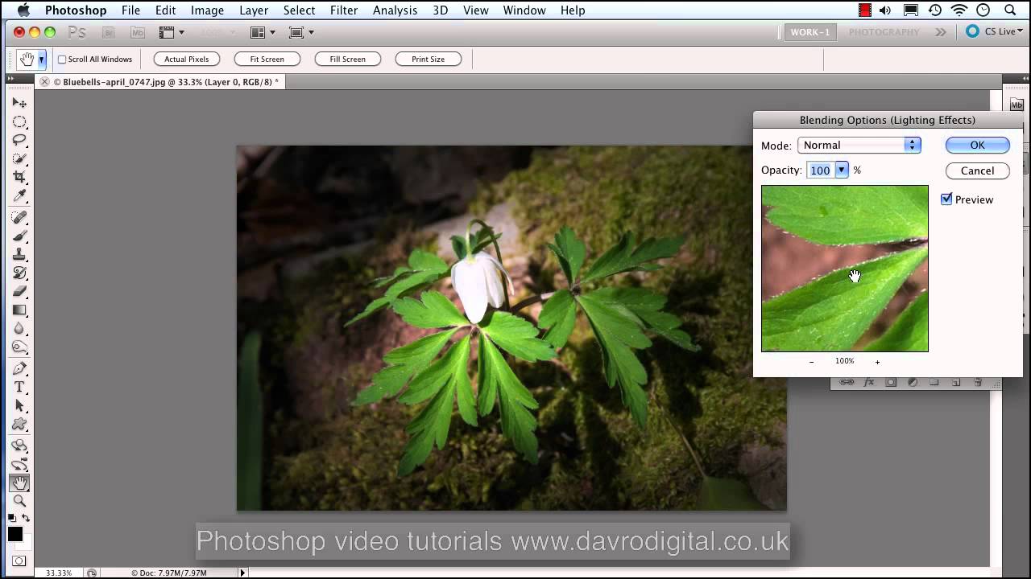Select the Dodge tool
1031x579 pixels.
19,347
